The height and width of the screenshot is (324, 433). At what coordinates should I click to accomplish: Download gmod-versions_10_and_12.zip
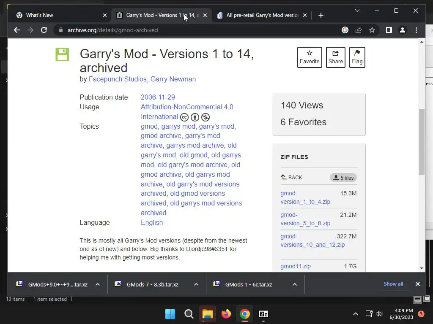point(312,240)
